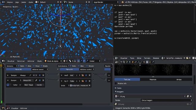Open the Modo de objeto mode dropdown
Image resolution: width=196 pixels, height=110 pixels.
pos(53,61)
